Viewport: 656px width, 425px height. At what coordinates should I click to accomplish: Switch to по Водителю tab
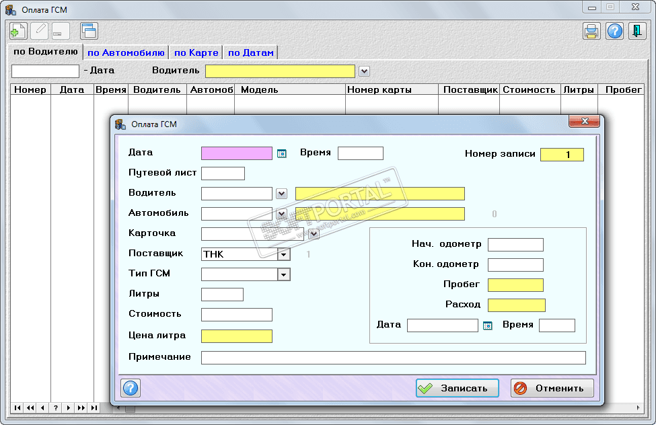(45, 52)
